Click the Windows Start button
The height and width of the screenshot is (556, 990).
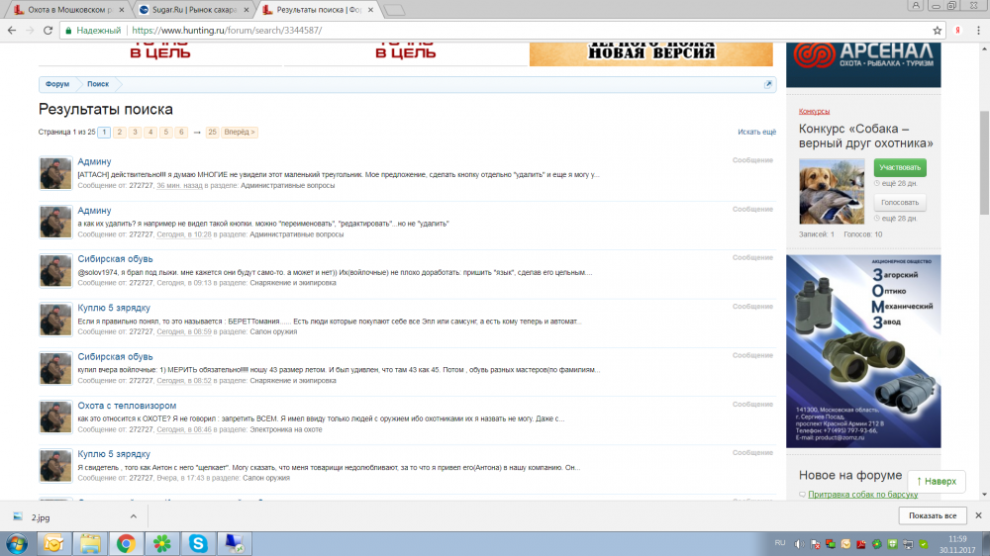point(17,543)
